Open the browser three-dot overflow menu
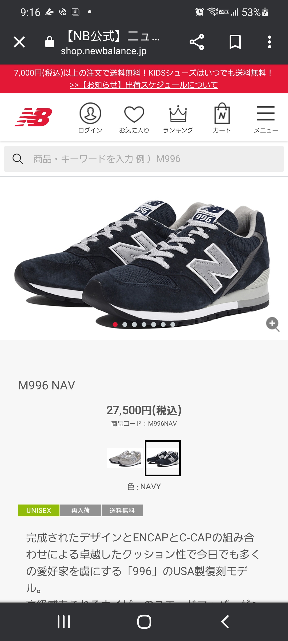This screenshot has height=641, width=288. pyautogui.click(x=270, y=42)
